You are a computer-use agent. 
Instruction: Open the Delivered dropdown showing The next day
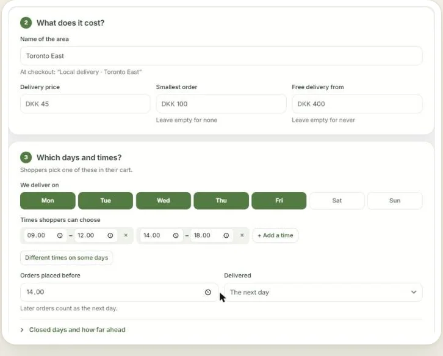[323, 292]
